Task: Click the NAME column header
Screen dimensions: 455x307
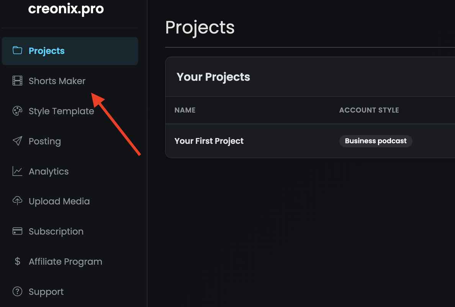Action: pyautogui.click(x=185, y=110)
